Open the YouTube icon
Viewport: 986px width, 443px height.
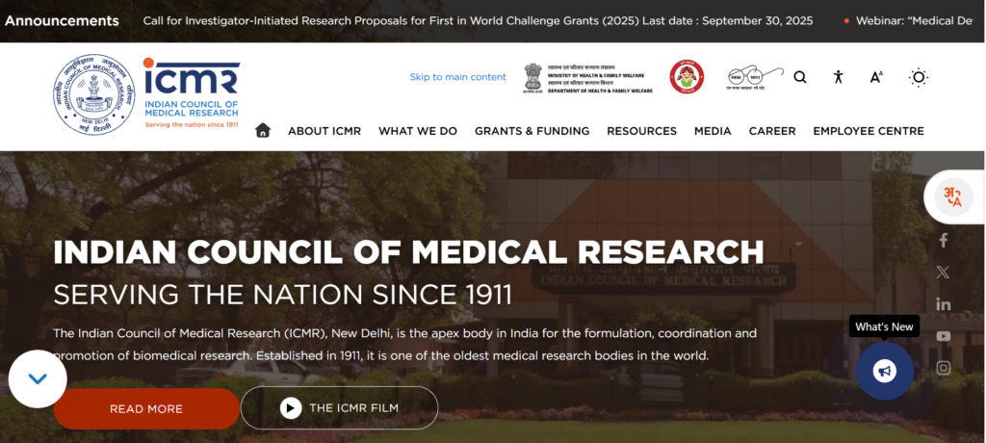(x=944, y=336)
